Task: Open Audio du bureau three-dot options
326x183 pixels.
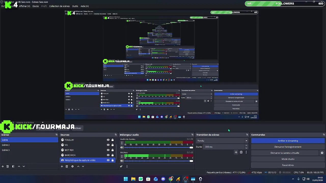Action: 122,143
